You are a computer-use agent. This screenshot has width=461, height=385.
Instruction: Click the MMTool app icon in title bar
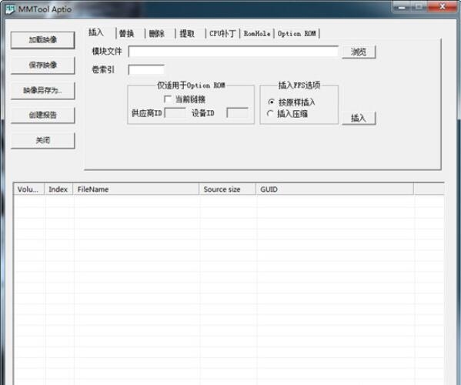[10, 9]
